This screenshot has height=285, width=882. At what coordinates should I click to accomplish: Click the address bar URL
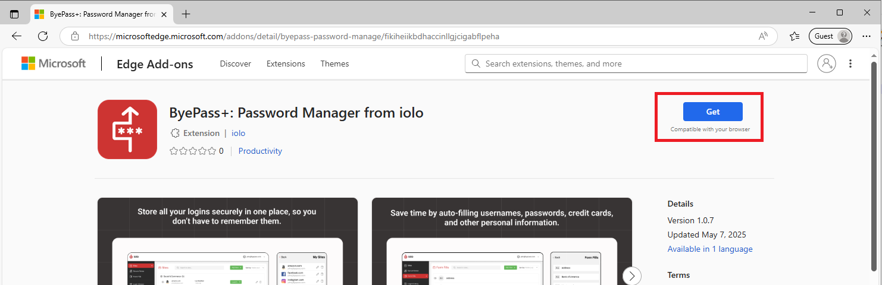coord(294,36)
